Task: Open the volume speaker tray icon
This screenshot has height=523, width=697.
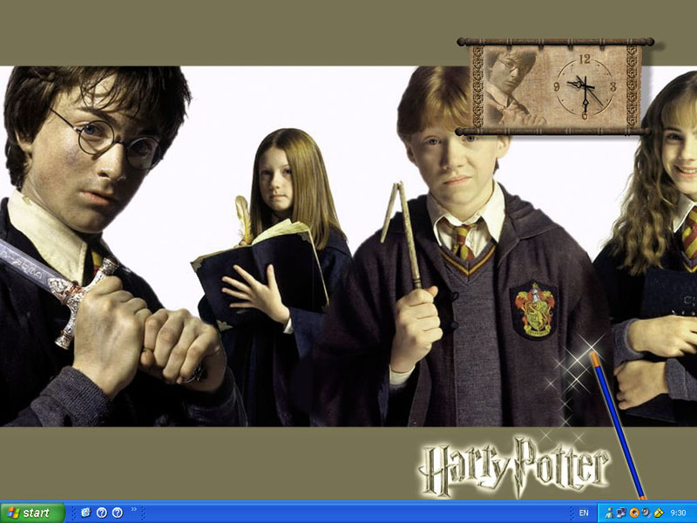Action: (x=646, y=513)
